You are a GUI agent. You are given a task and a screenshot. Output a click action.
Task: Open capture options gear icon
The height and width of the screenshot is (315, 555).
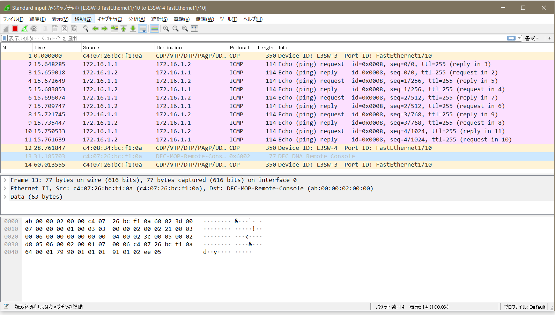pos(34,29)
